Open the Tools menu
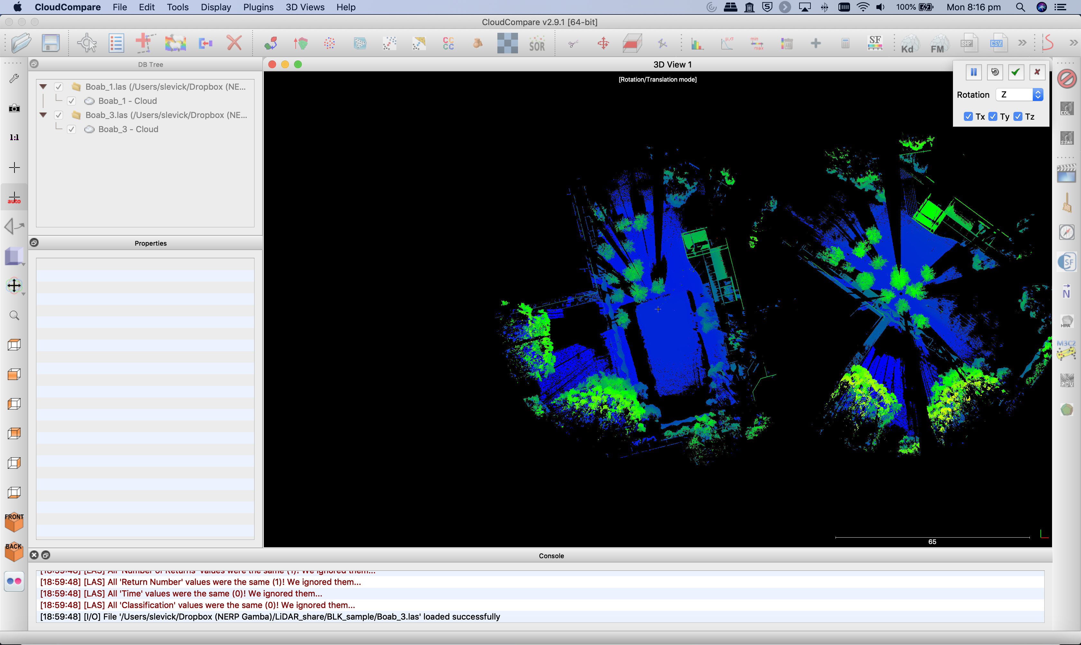1081x645 pixels. coord(177,7)
